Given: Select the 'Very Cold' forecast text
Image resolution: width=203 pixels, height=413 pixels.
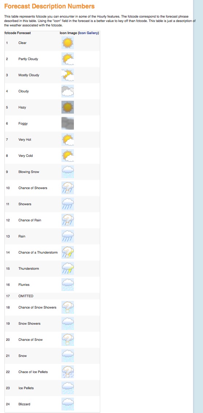Looking at the screenshot, I should (26, 156).
